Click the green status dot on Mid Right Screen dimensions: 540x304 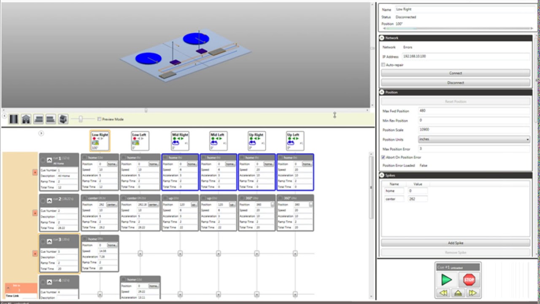coord(174,138)
